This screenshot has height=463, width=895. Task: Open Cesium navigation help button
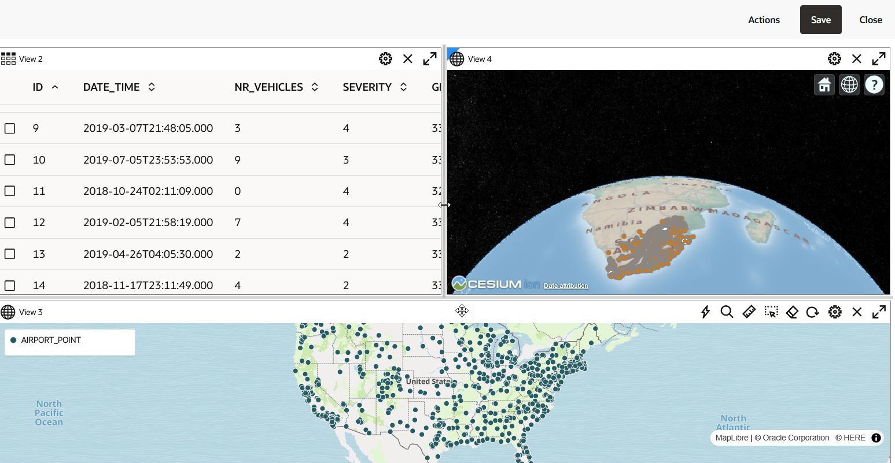(x=874, y=85)
